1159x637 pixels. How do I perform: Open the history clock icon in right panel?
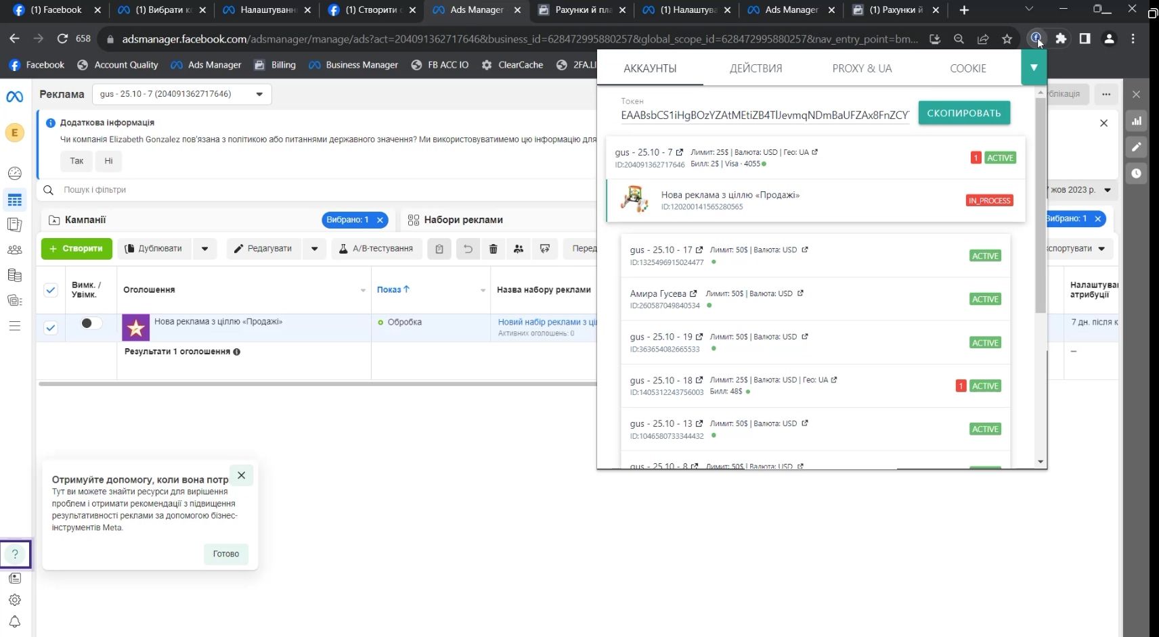1137,173
